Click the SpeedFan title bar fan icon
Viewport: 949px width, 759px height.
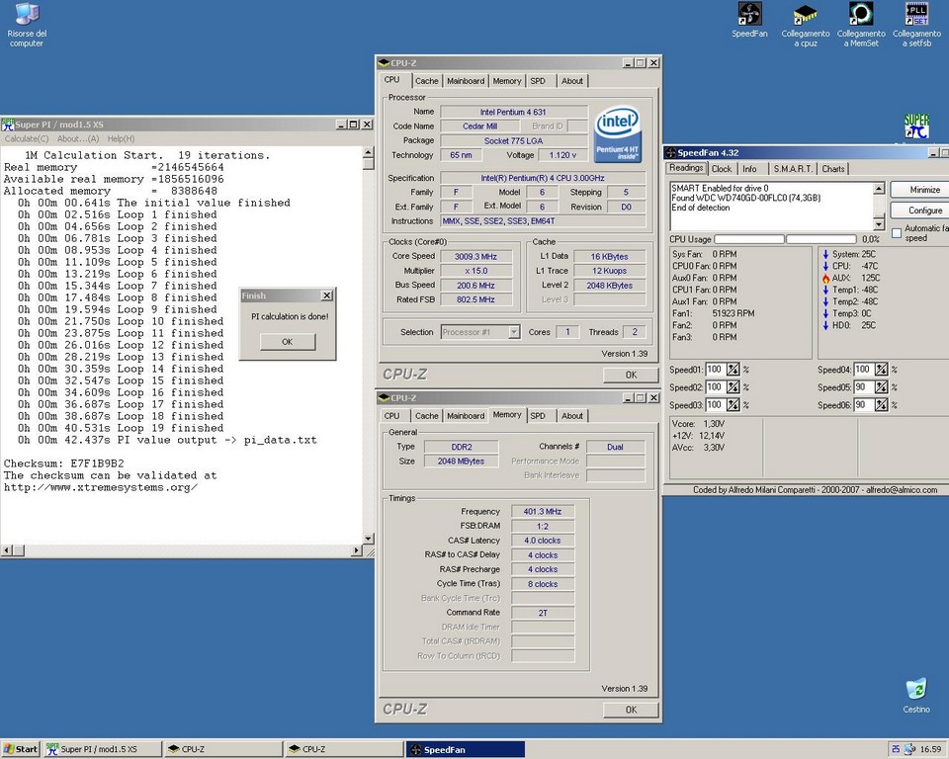(670, 152)
